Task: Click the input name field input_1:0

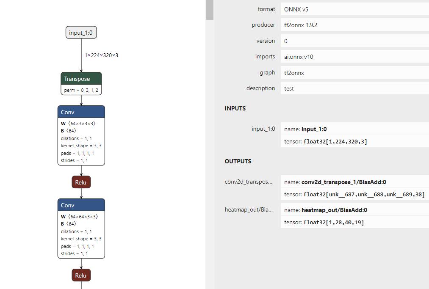Action: tap(355, 129)
